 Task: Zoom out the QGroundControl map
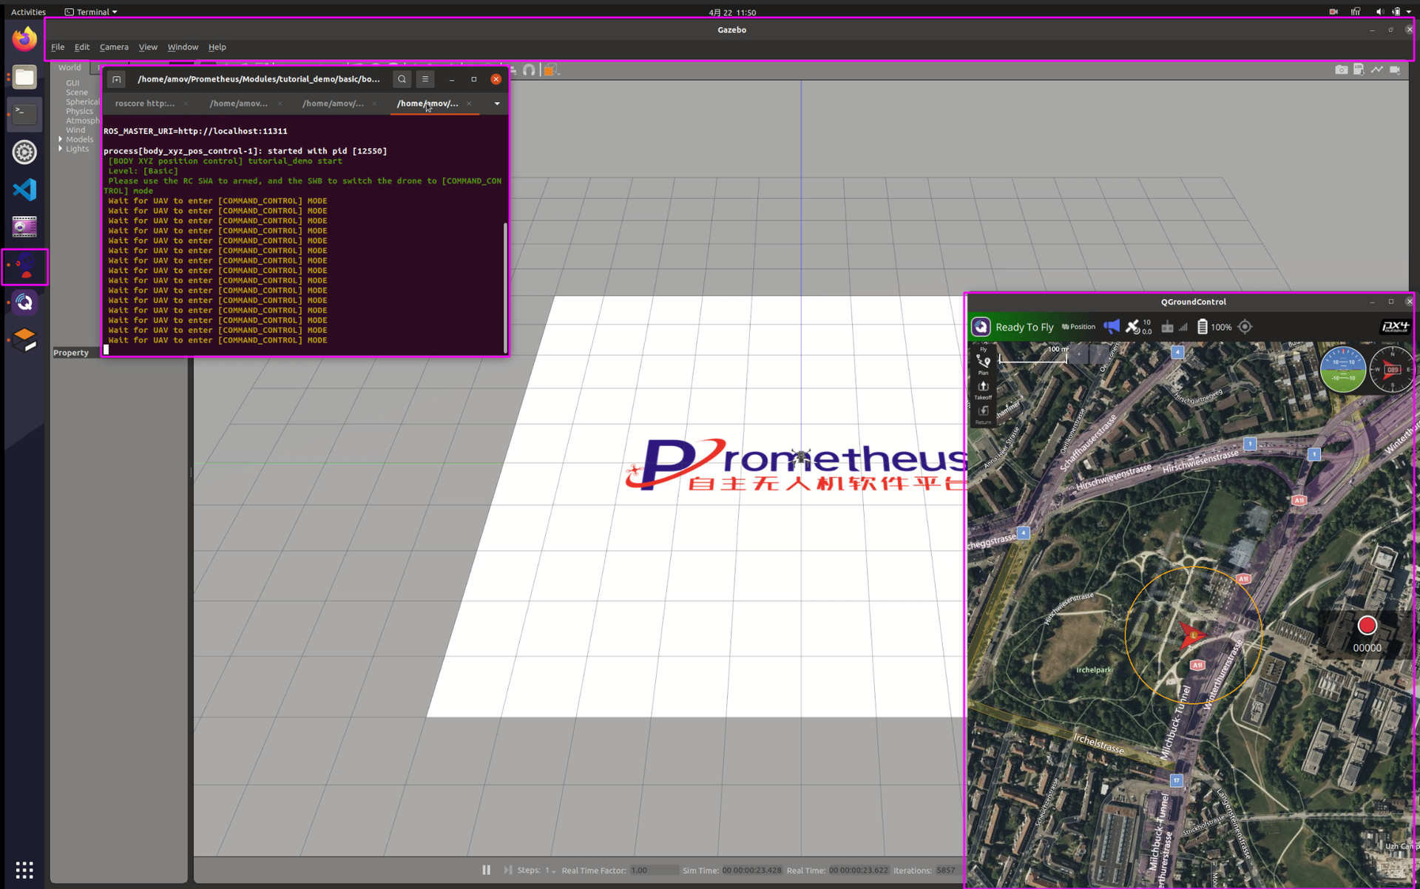coord(1100,354)
